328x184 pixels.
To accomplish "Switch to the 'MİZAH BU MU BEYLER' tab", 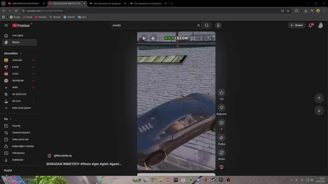I will click(26, 4).
